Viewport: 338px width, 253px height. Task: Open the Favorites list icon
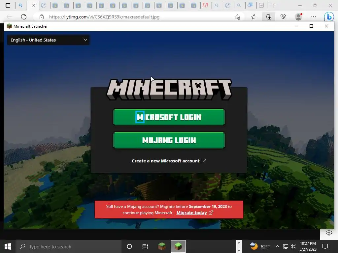(254, 17)
